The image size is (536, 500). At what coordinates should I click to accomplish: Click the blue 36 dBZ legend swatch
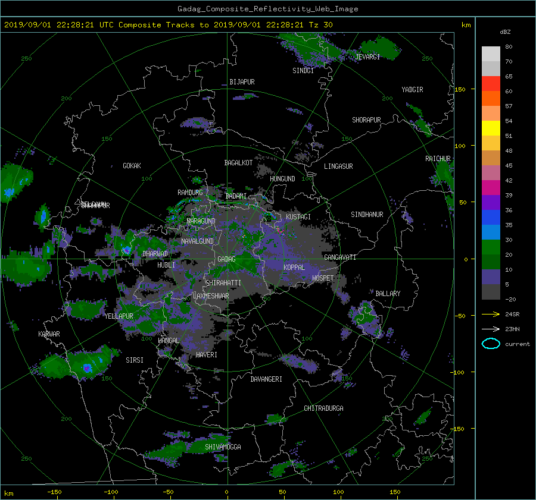click(x=491, y=217)
